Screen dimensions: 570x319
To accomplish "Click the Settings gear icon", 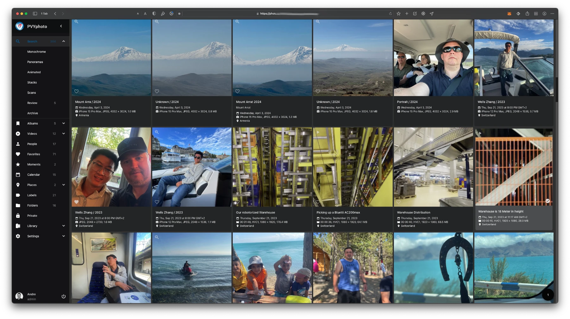I will click(18, 236).
